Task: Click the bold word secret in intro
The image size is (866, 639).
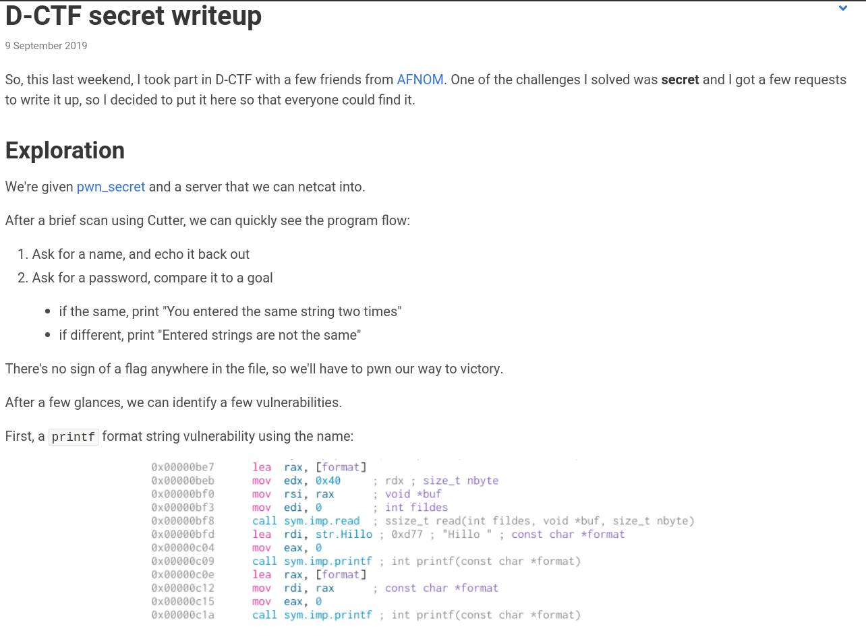Action: coord(680,80)
